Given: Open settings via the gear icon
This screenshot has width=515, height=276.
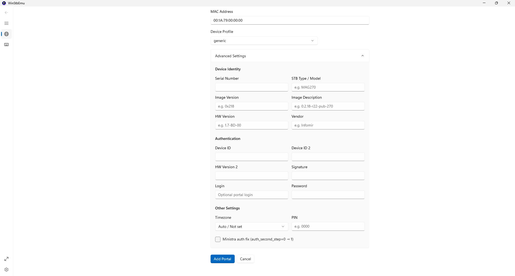Looking at the screenshot, I should point(6,270).
